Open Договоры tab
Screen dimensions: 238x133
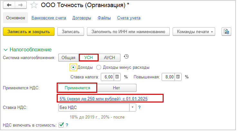tap(82, 18)
